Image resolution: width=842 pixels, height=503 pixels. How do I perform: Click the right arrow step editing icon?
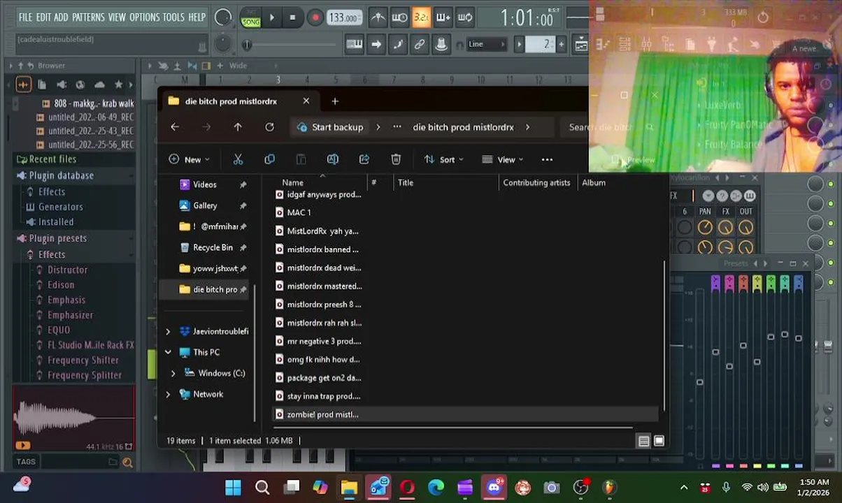pos(376,45)
